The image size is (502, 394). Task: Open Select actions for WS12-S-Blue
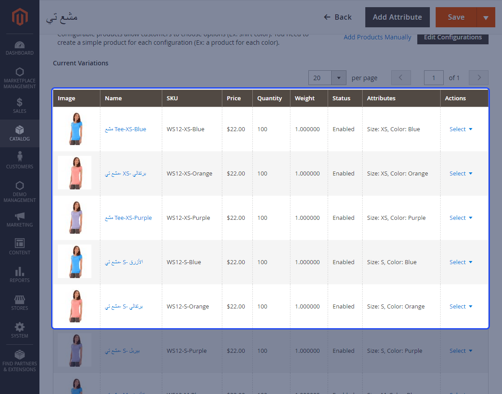461,262
